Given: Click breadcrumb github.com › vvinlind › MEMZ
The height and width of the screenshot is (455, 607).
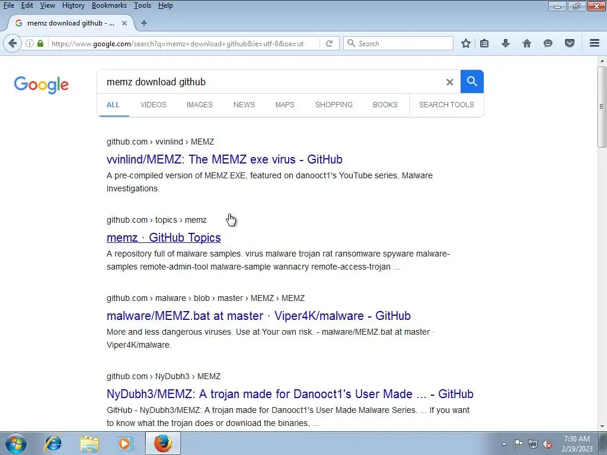Looking at the screenshot, I should [x=160, y=142].
